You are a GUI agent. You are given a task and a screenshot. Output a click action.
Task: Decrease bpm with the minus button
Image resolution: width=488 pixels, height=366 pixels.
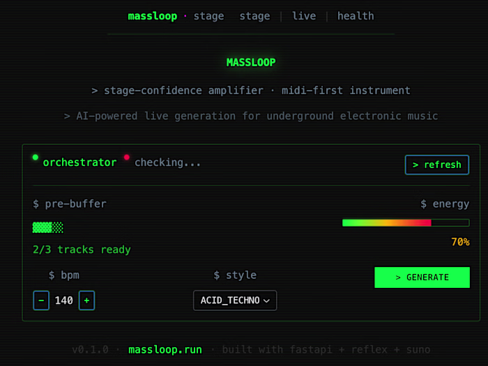pos(41,300)
